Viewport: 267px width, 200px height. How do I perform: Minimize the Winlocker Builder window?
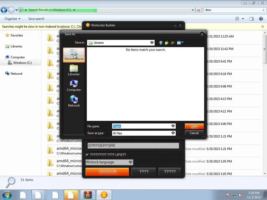(175, 26)
